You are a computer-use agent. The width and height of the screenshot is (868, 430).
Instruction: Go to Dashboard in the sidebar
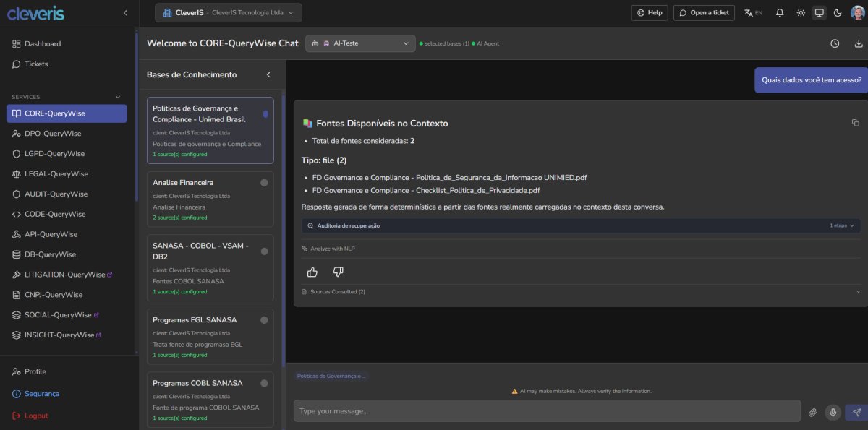[43, 44]
